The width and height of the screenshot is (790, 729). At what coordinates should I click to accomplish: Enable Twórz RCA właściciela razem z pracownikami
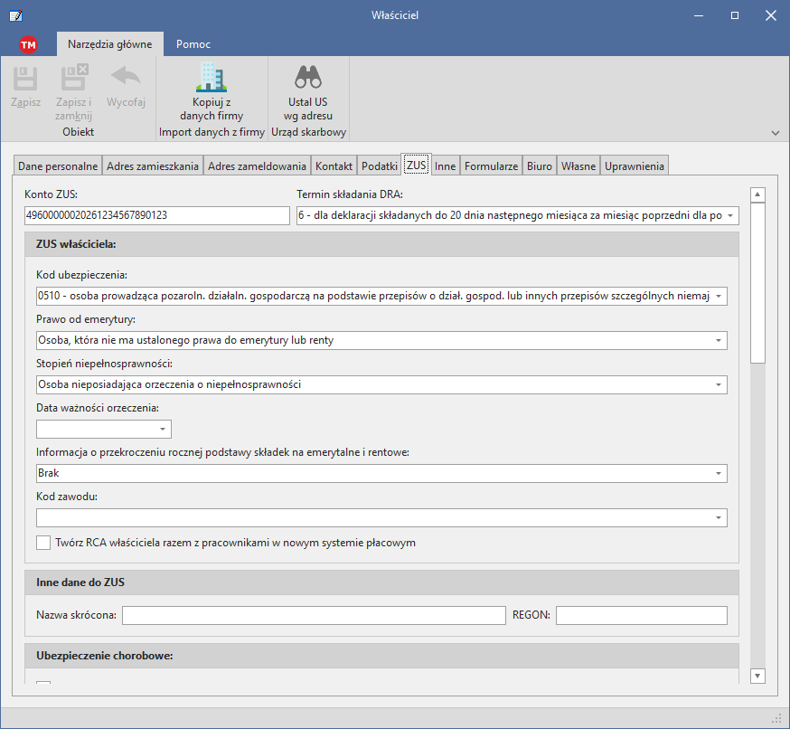click(x=43, y=543)
